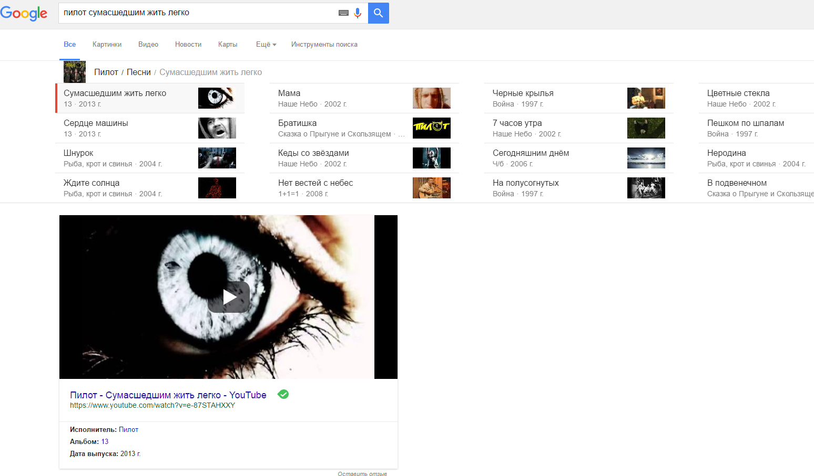This screenshot has height=476, width=814.
Task: Select the Все tab
Action: 70,45
